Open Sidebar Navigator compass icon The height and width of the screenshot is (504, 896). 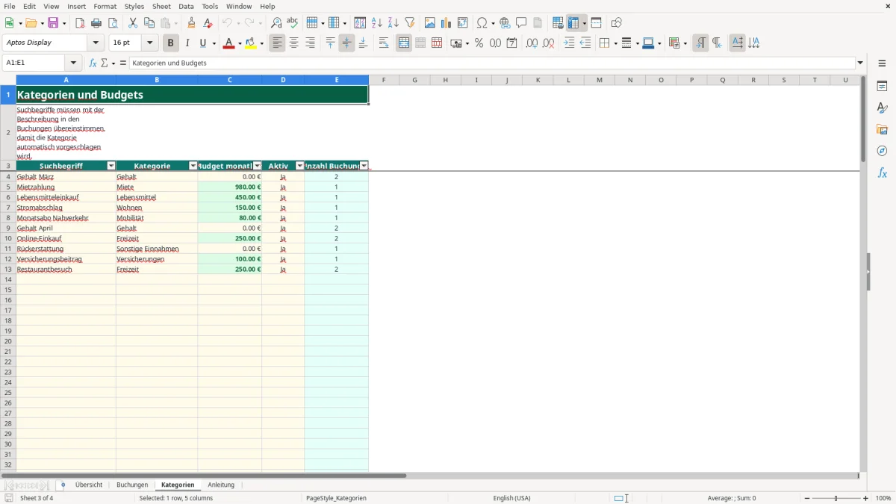coord(882,151)
